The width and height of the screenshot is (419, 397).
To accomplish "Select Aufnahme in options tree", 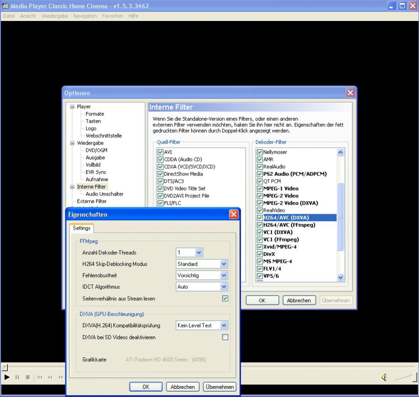I will pyautogui.click(x=97, y=179).
